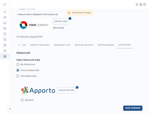Open the desktops monitor sidebar icon

5,23
